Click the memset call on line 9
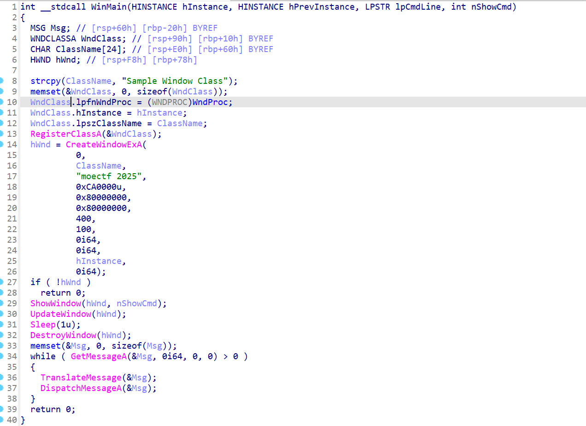 click(46, 92)
